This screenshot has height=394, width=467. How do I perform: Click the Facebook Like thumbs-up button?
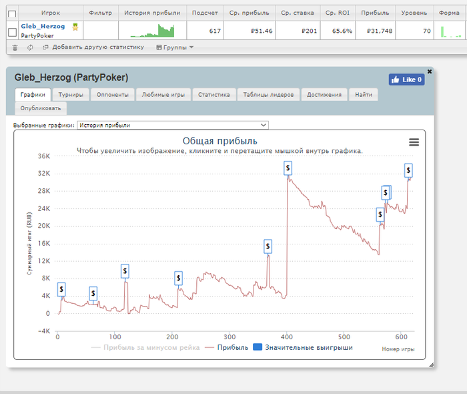[406, 79]
